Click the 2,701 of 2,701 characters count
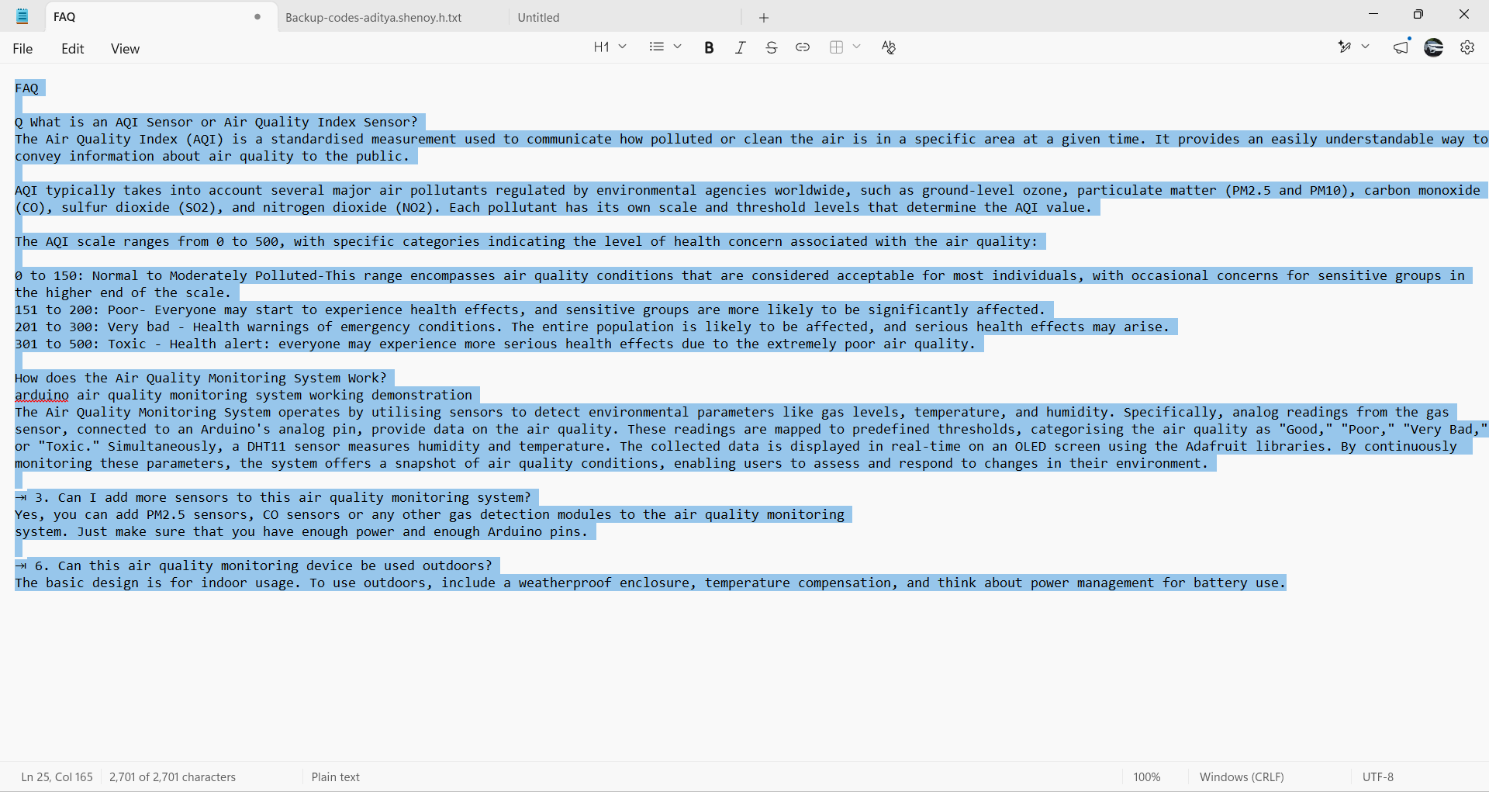This screenshot has height=792, width=1489. (x=172, y=777)
